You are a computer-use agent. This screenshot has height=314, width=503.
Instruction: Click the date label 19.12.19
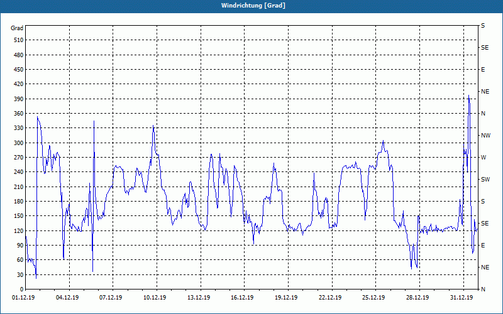[x=286, y=298]
